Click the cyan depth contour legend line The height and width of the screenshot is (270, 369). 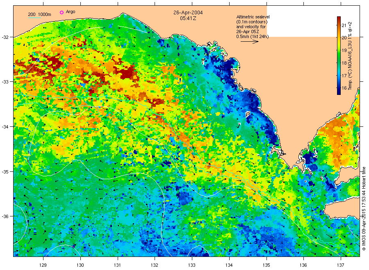[34, 18]
